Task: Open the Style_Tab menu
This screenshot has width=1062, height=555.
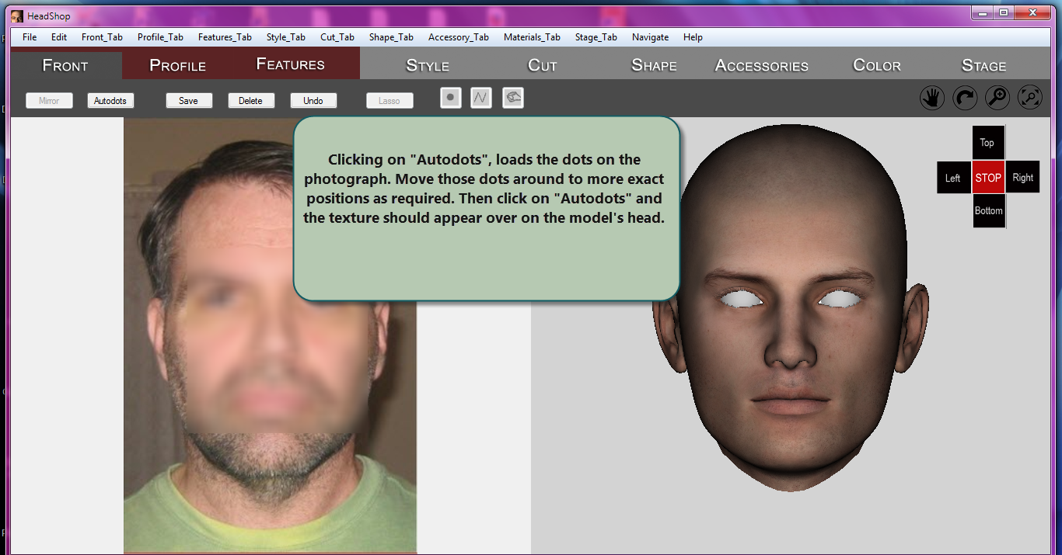Action: click(x=286, y=37)
